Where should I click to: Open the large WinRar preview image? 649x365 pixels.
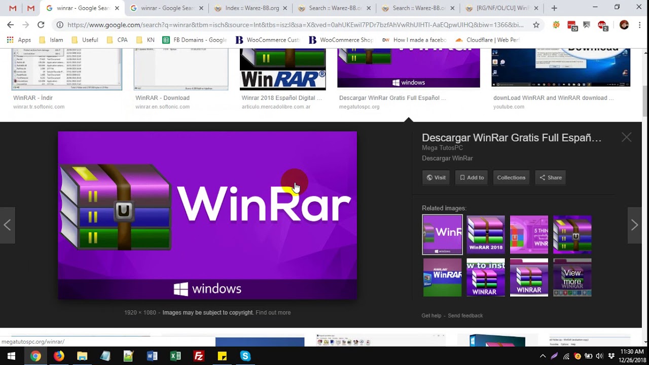coord(207,215)
